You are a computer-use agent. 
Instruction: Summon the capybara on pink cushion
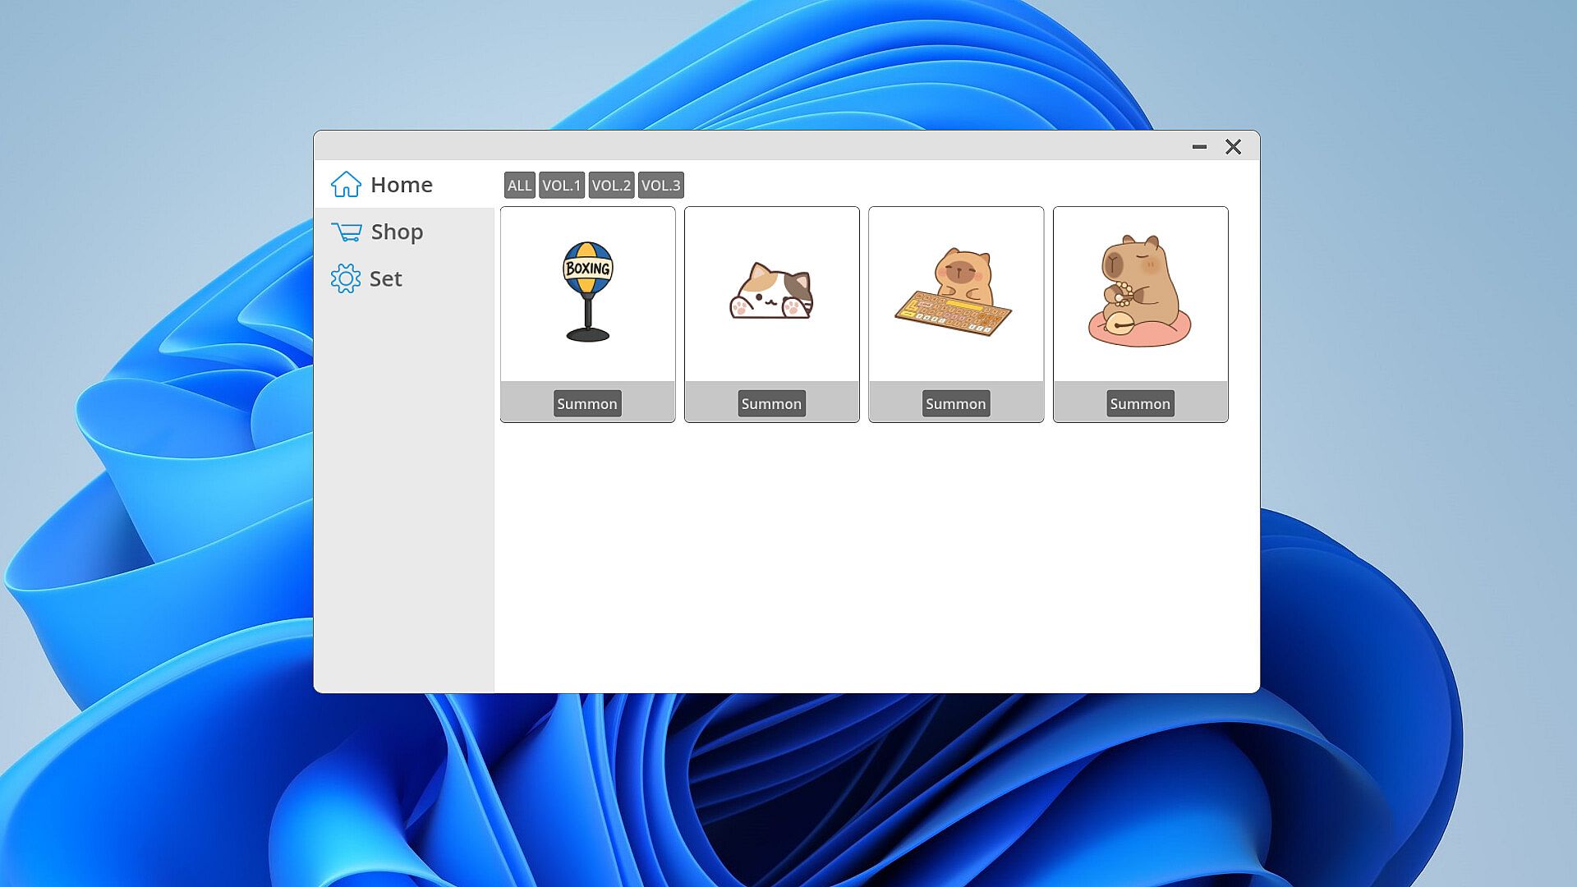(x=1140, y=404)
